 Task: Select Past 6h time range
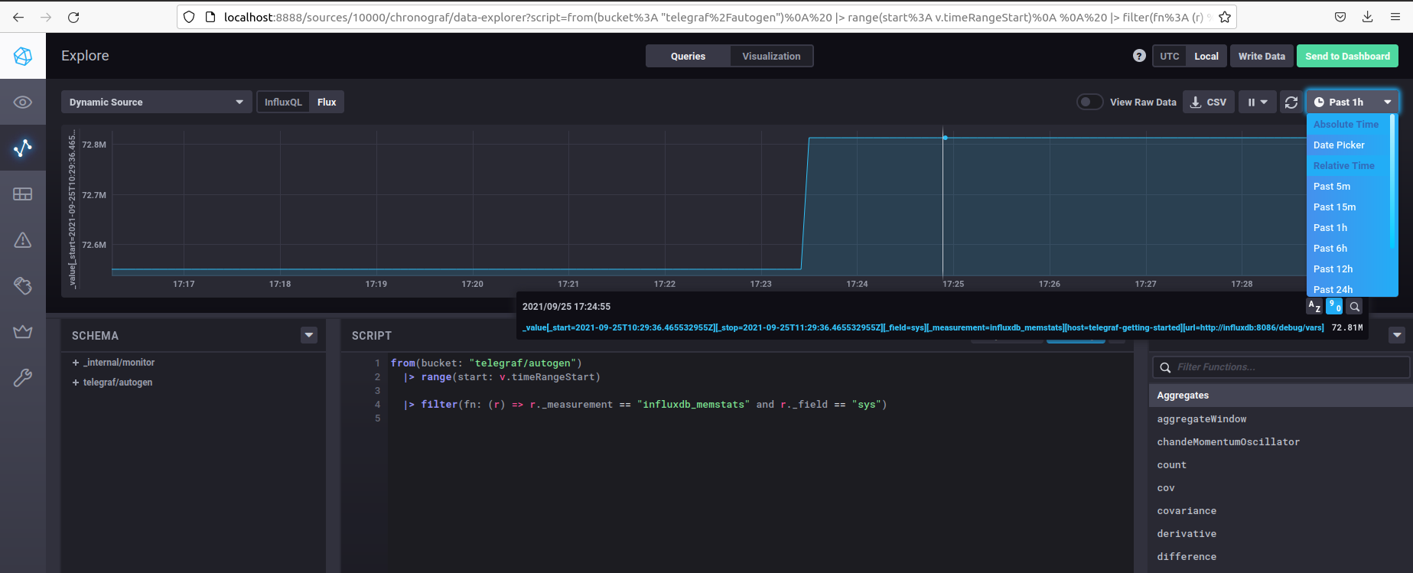pyautogui.click(x=1348, y=249)
